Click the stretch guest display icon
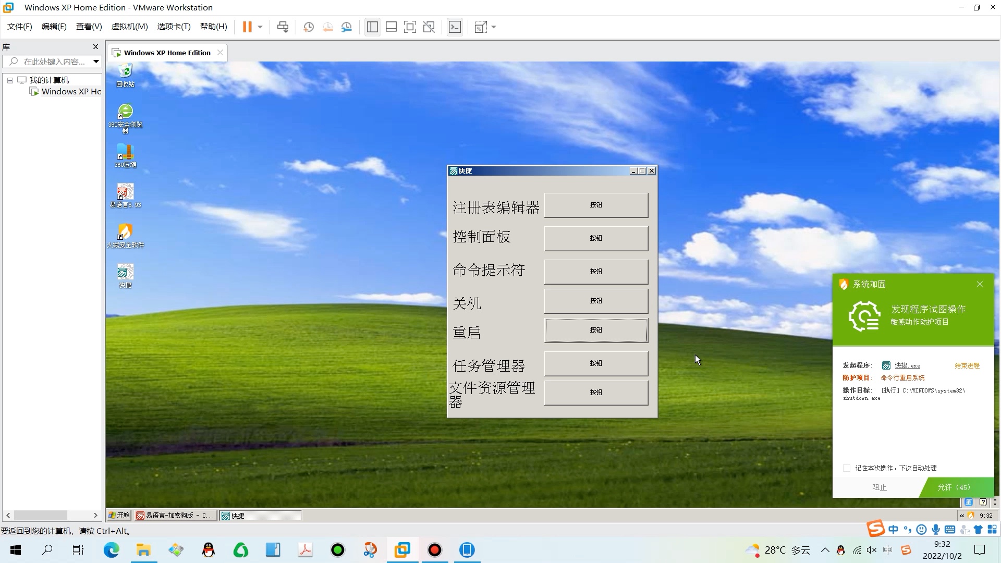Screen dimensions: 1001x563 481,27
